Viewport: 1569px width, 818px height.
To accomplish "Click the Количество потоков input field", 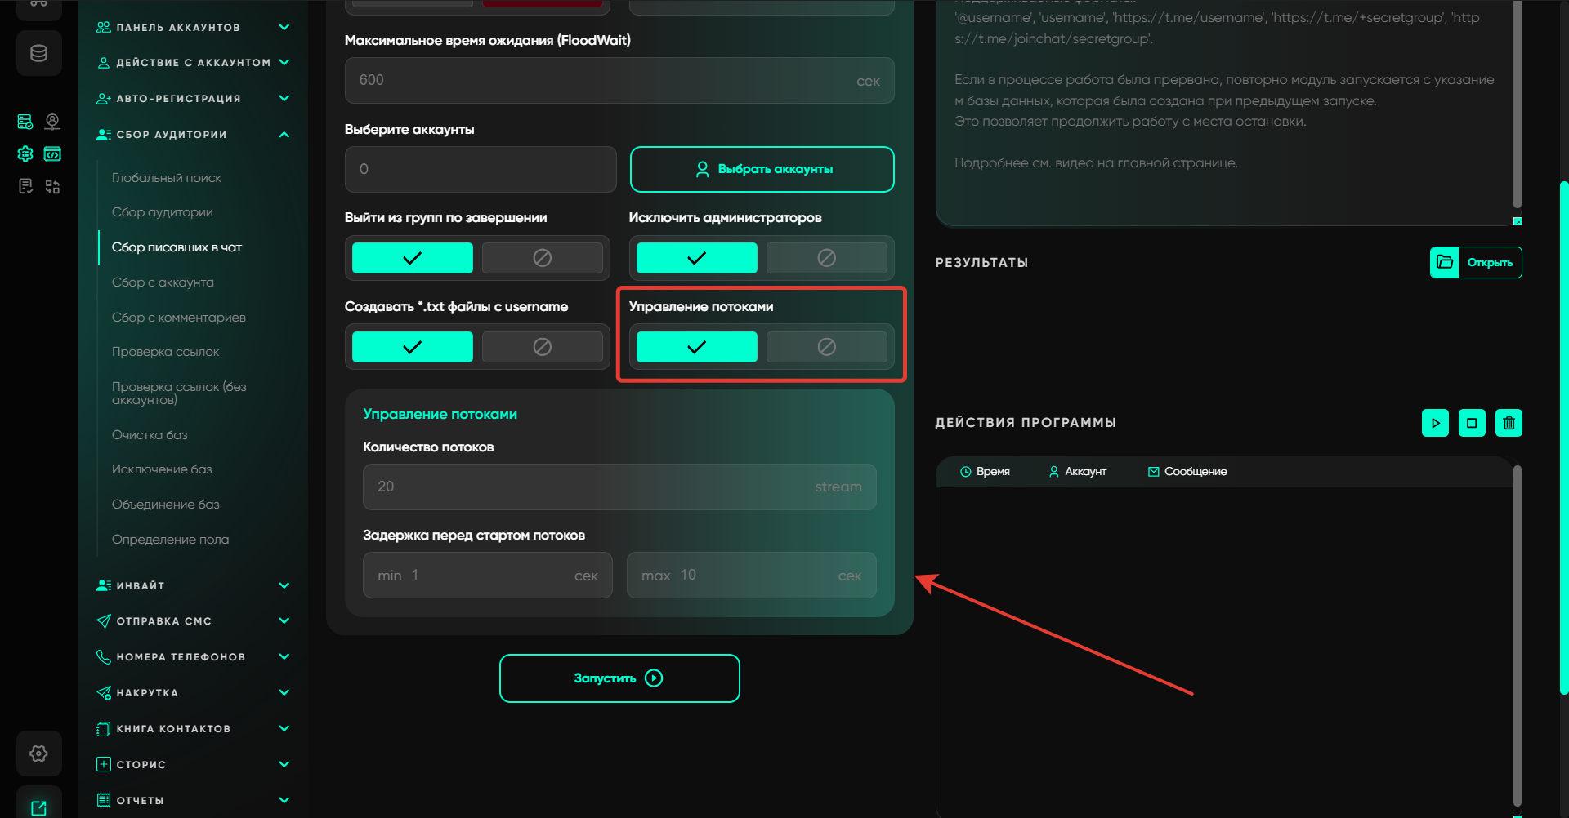I will 588,487.
